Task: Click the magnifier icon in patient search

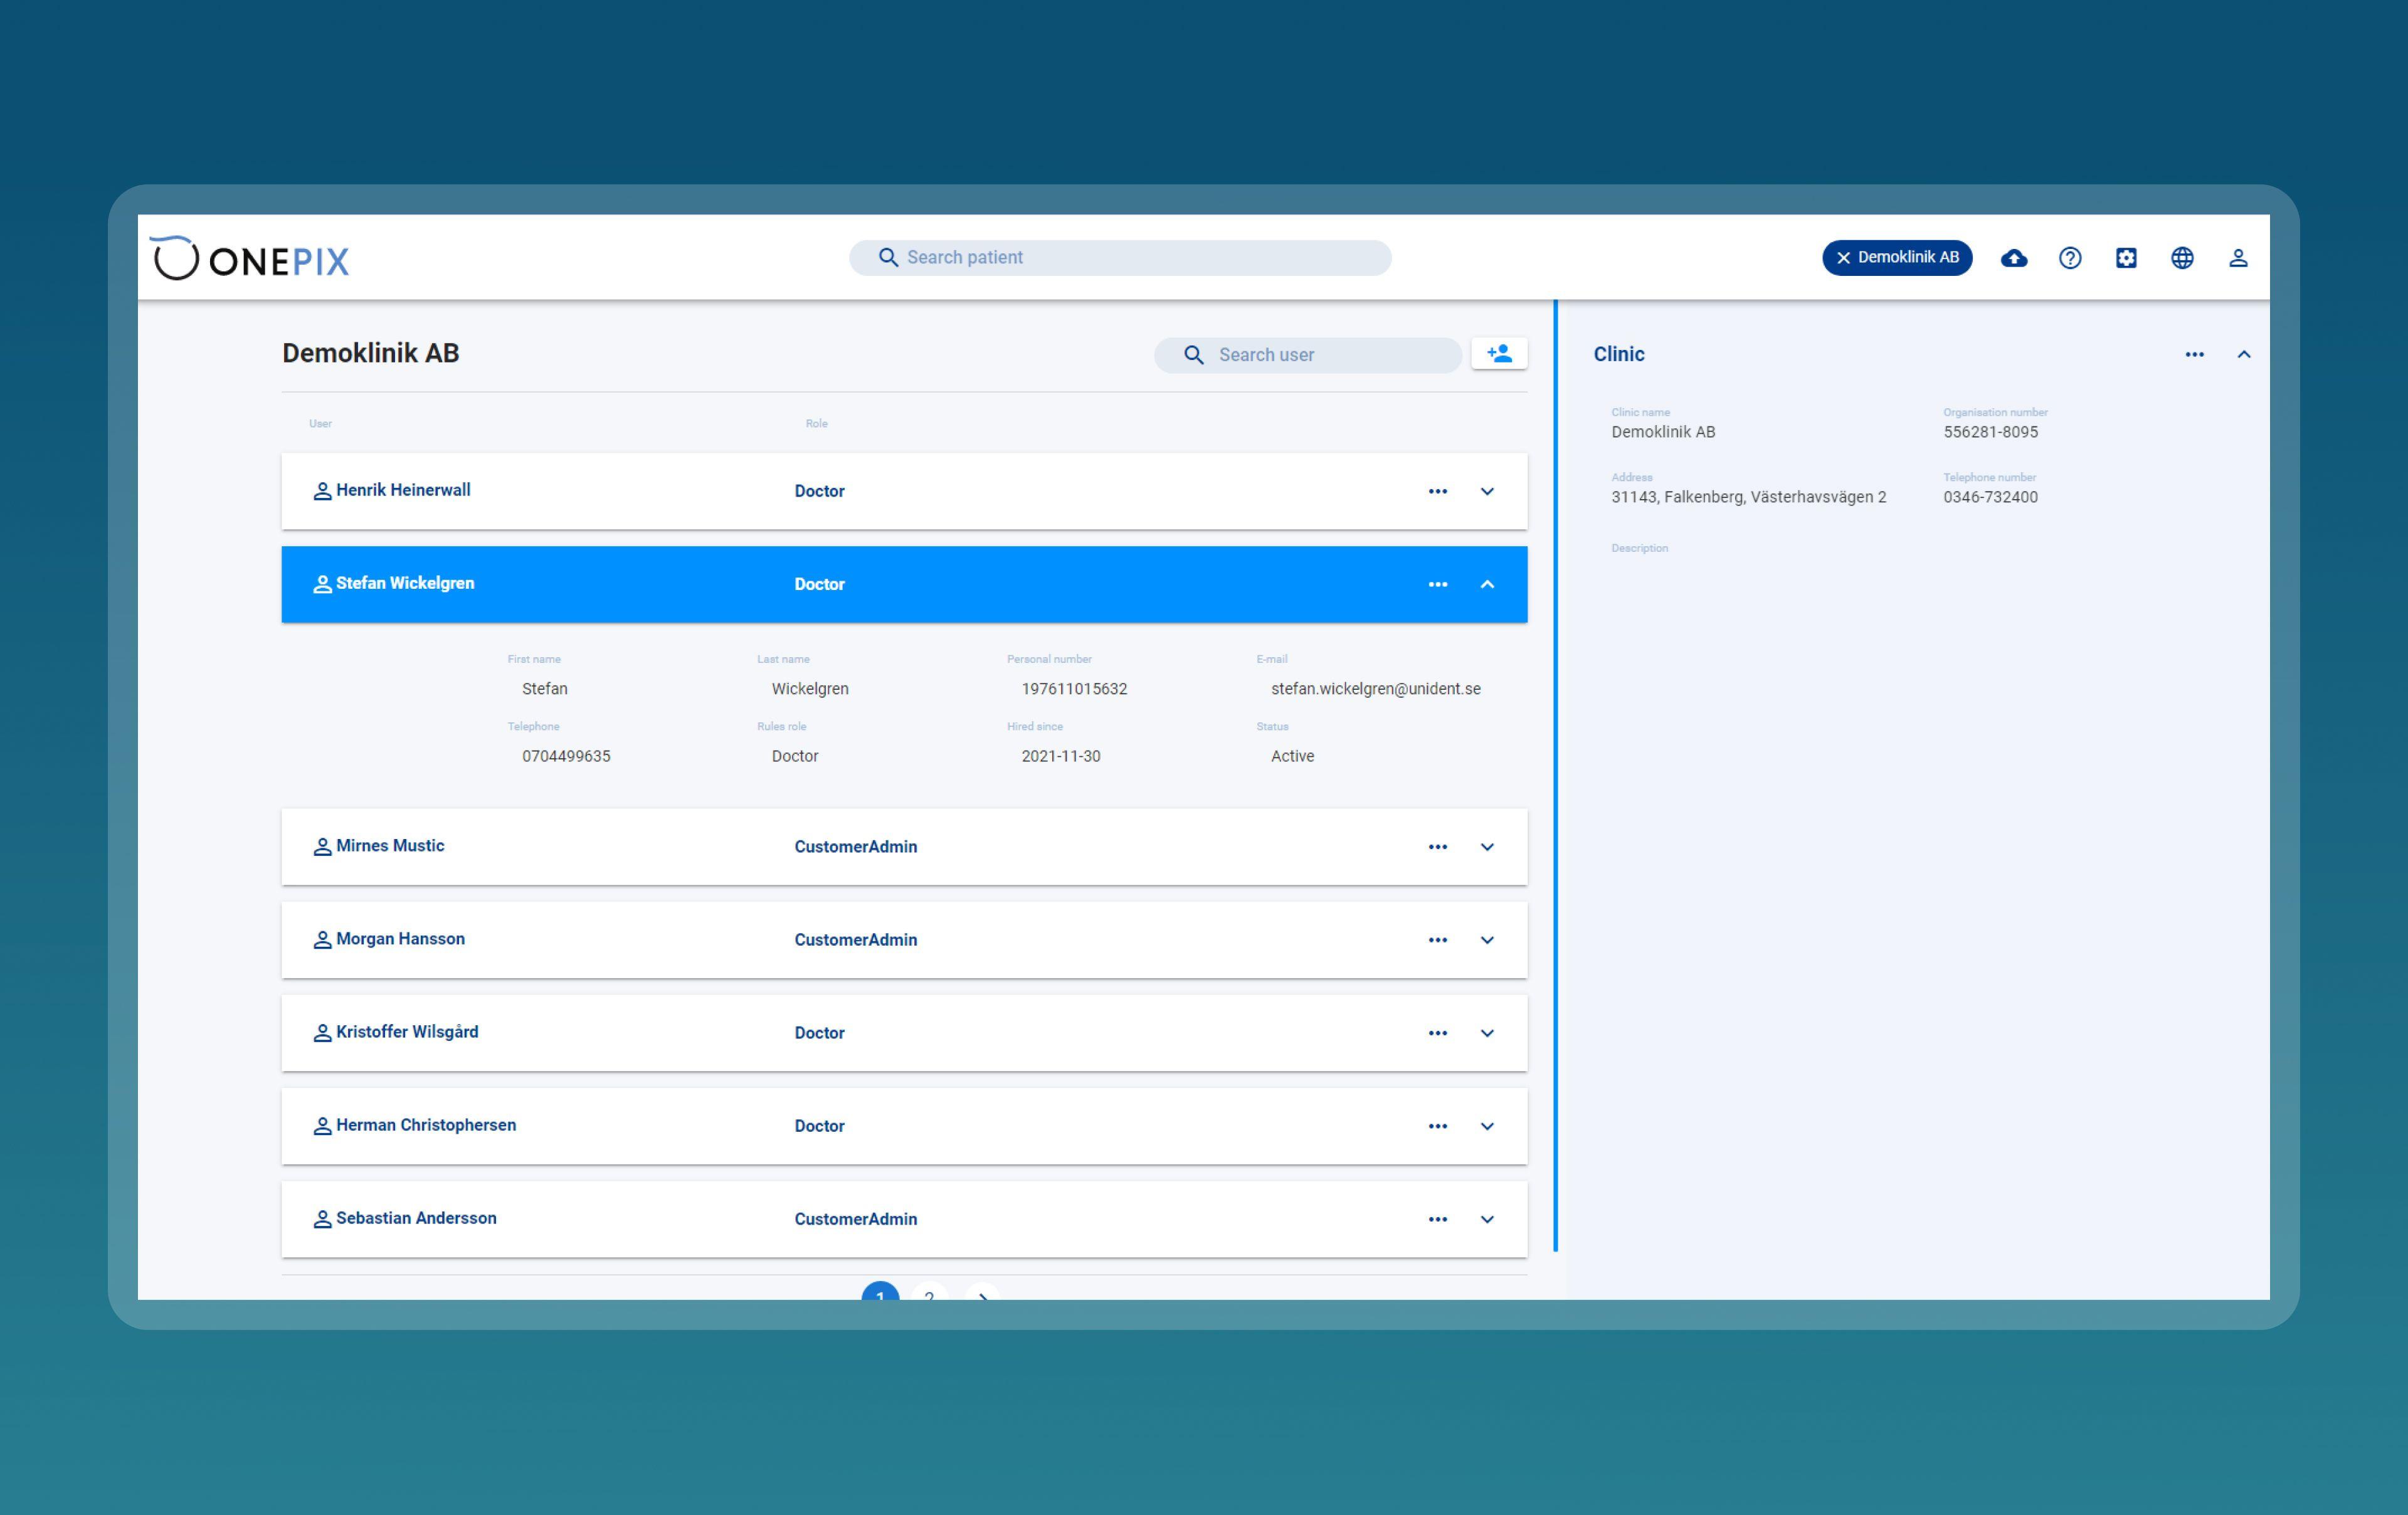Action: [x=888, y=258]
